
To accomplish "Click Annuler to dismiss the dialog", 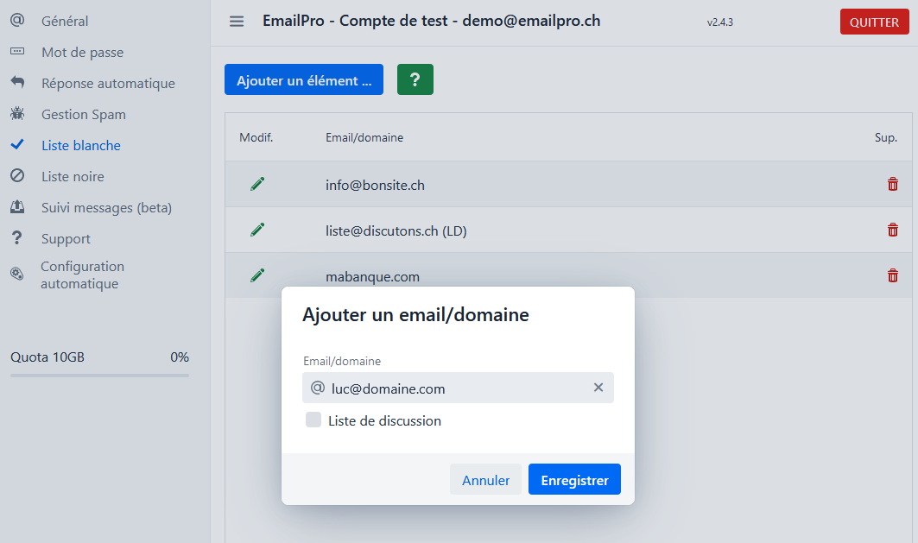I will 485,480.
